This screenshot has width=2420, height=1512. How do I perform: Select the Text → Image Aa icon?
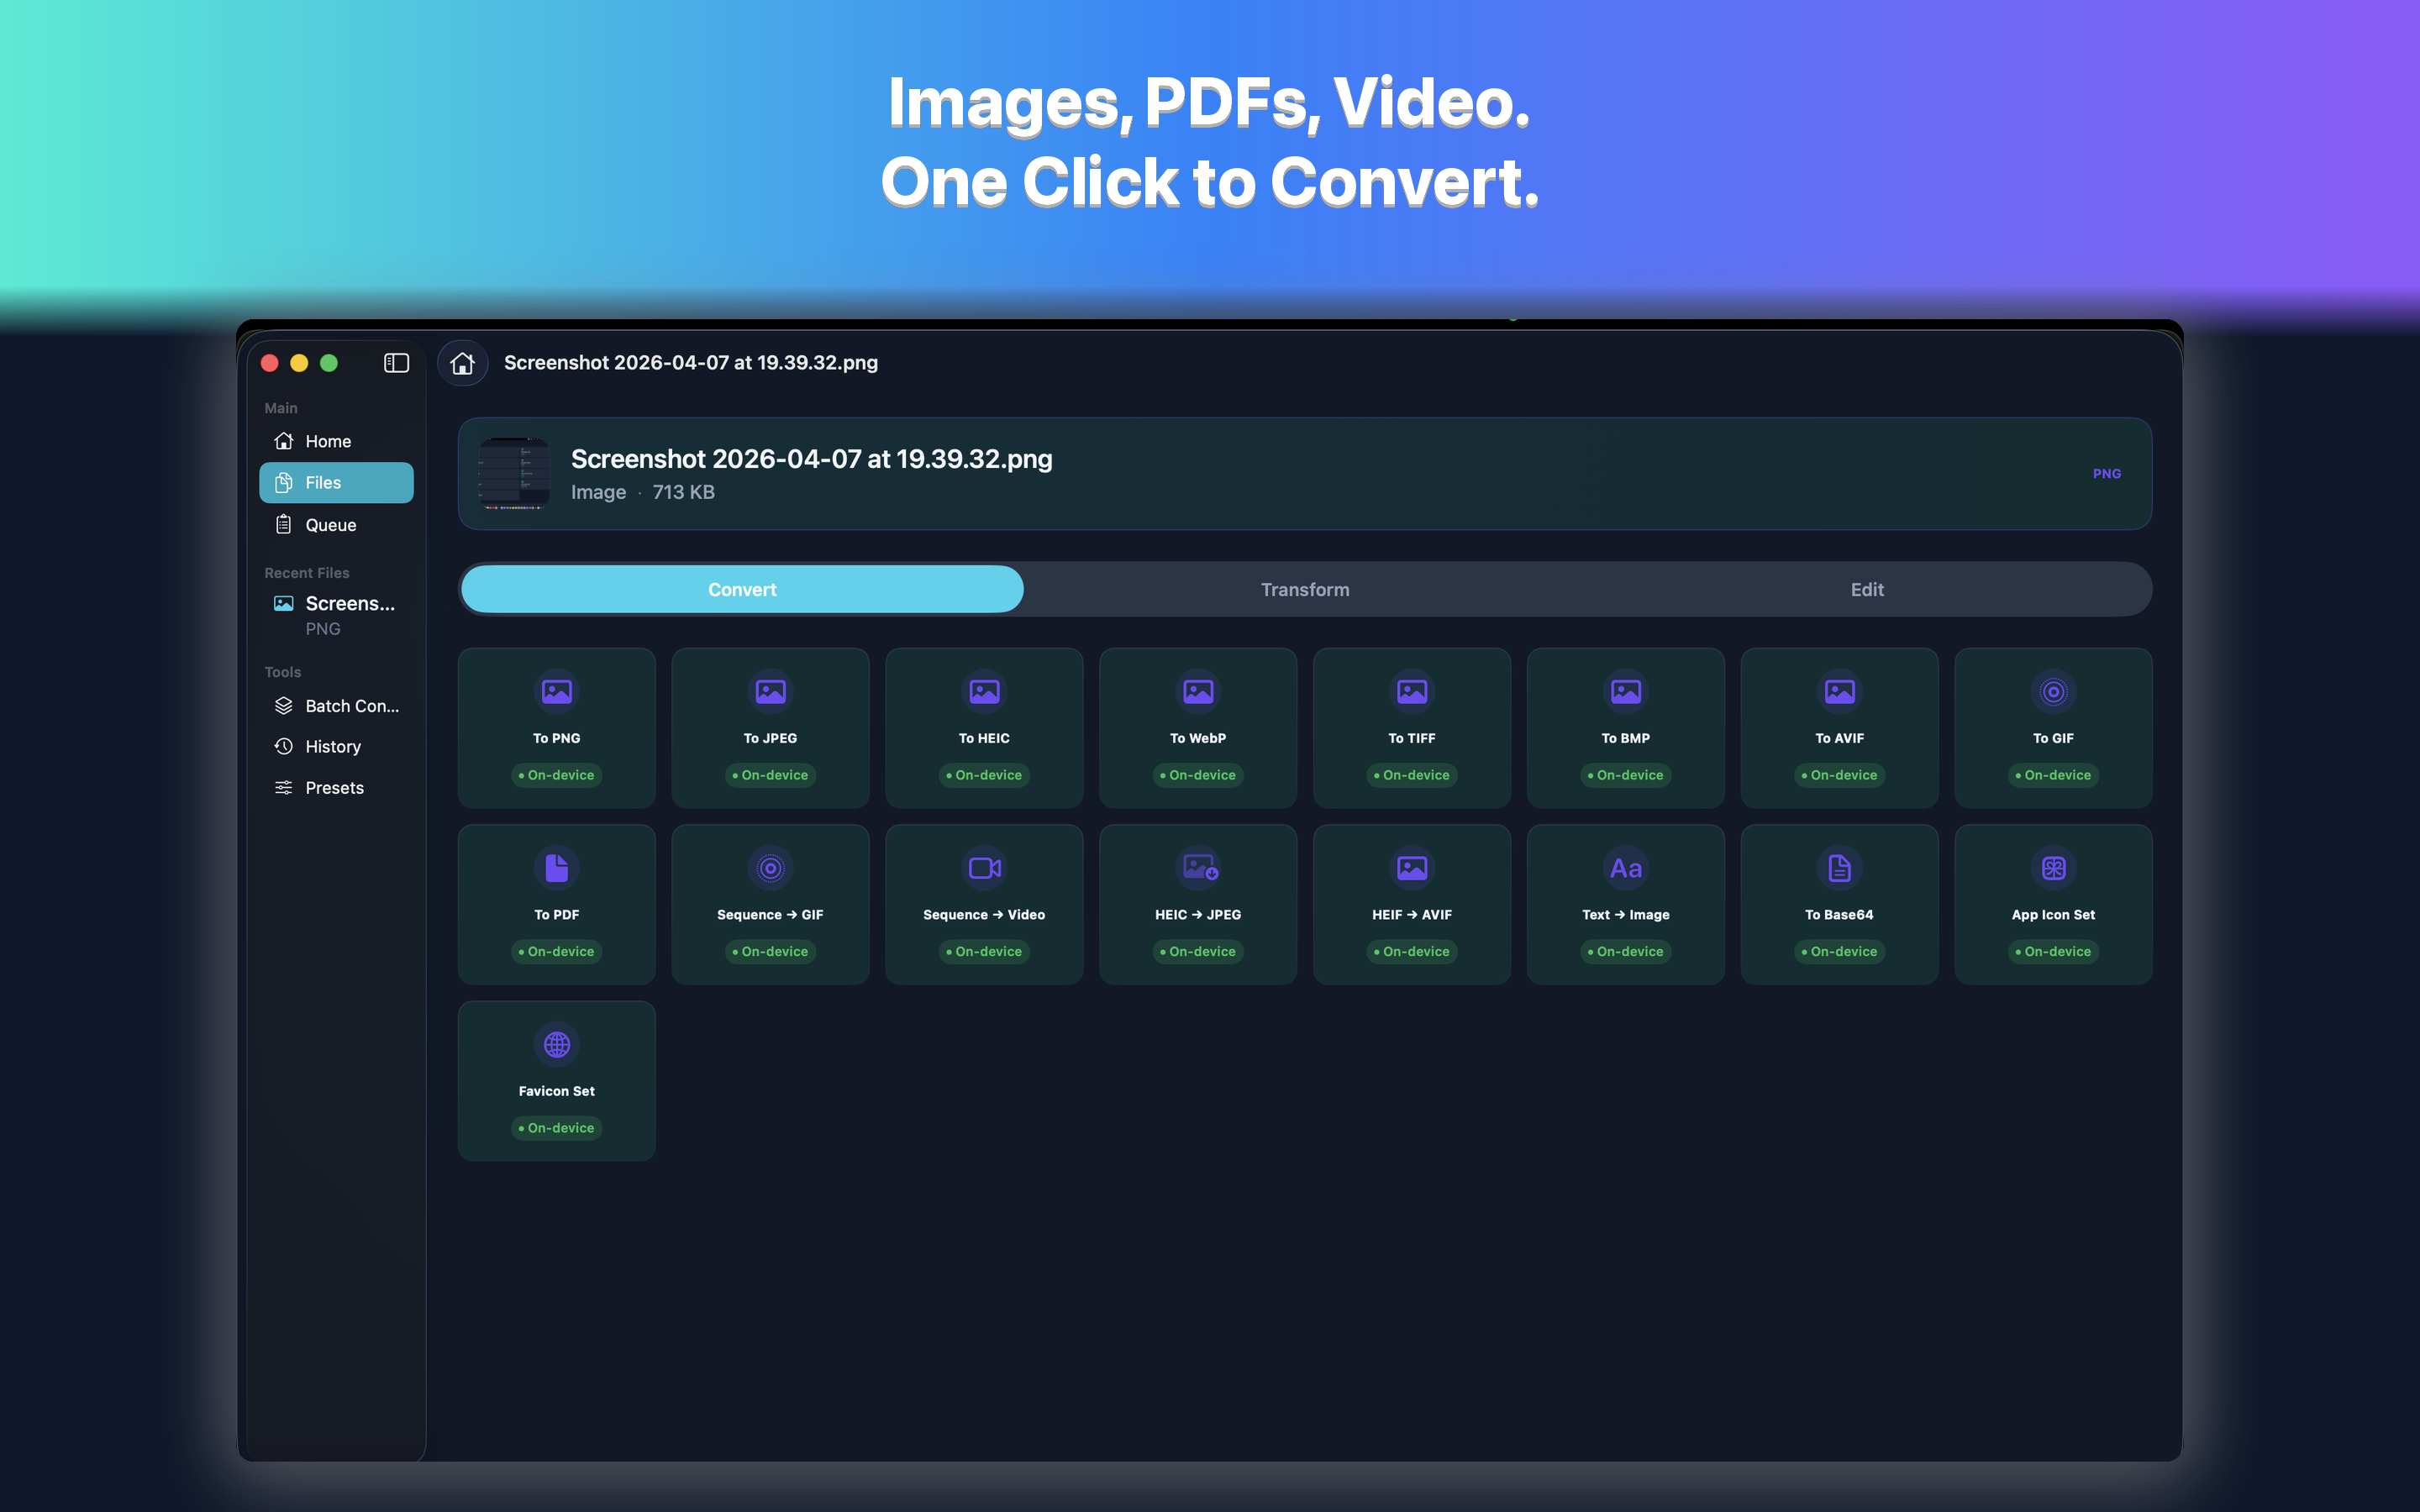pyautogui.click(x=1626, y=868)
